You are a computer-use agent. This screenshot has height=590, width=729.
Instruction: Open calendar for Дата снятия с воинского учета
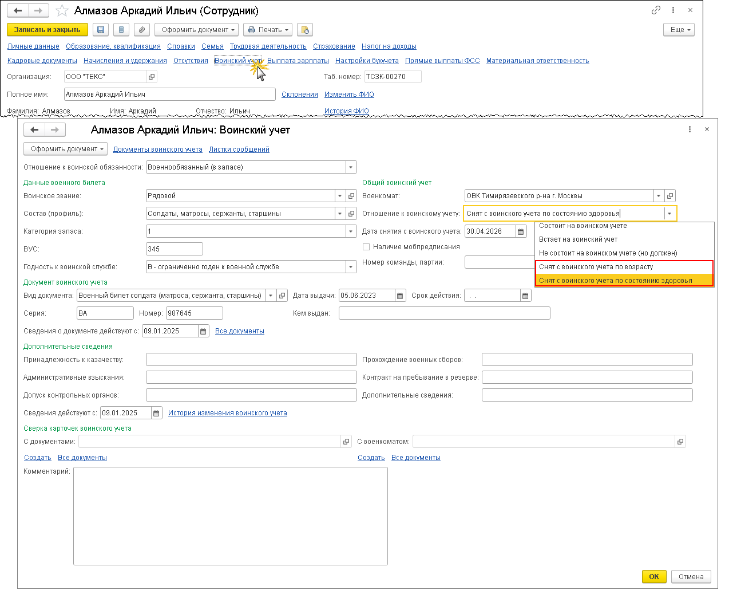[521, 231]
